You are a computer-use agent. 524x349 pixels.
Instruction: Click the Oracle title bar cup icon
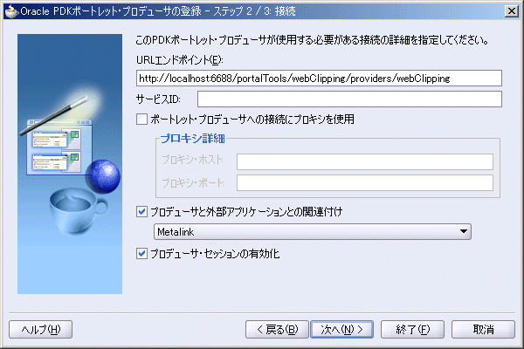coord(11,11)
